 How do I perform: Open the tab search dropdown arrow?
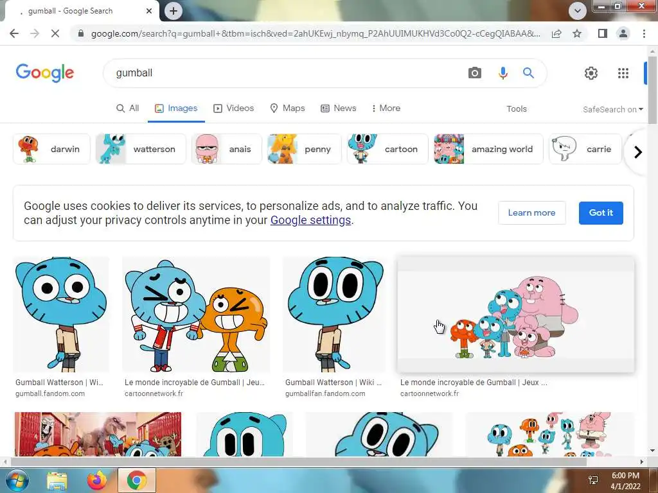[578, 11]
